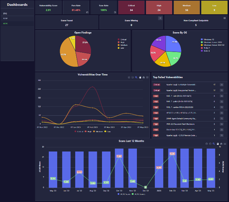Viewport: 229px width, 202px height.
Task: Open details icon for first Apache Log4j row
Action: (221, 85)
